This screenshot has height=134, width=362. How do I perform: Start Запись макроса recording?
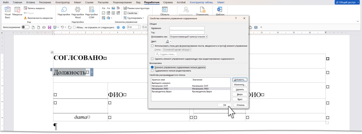[x=36, y=8]
